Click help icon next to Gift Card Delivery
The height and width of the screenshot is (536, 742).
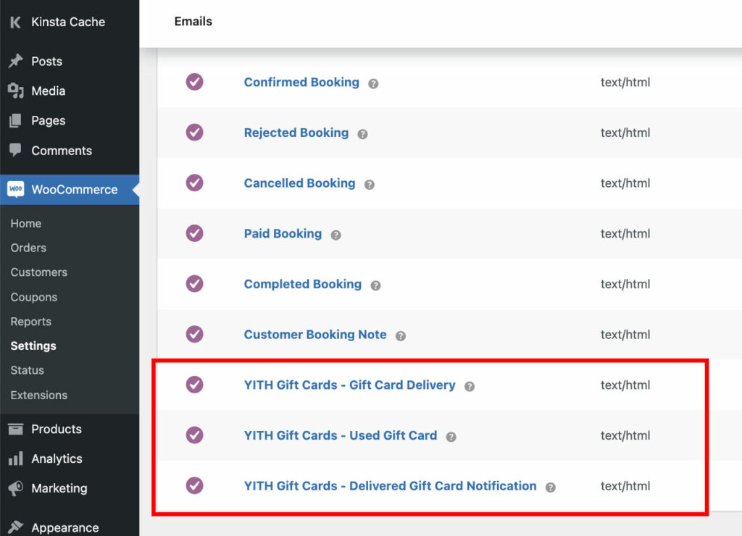[x=469, y=387]
